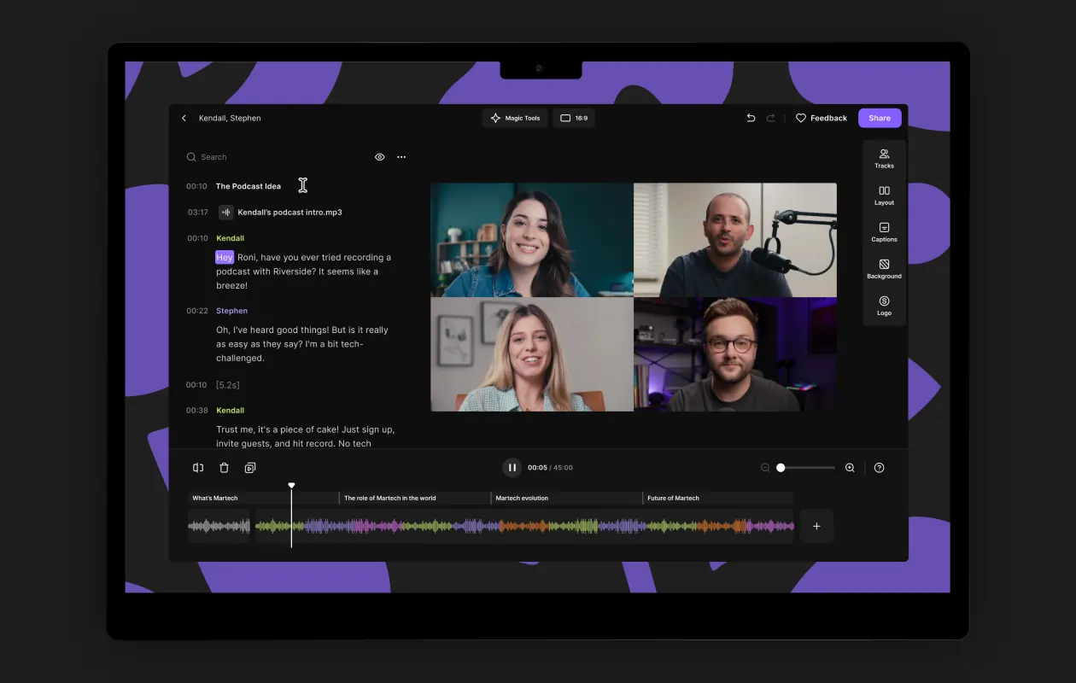The width and height of the screenshot is (1076, 683).
Task: Click the Share button
Action: pyautogui.click(x=879, y=118)
